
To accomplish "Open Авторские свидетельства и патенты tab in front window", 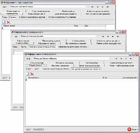I will (x=86, y=69).
